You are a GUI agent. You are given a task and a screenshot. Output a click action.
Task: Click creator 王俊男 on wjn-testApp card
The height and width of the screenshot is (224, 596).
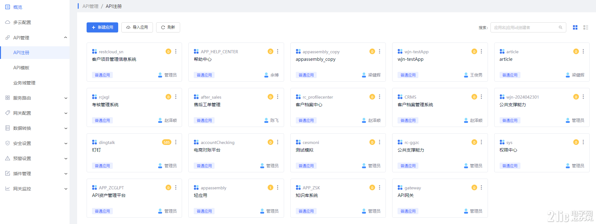tap(473, 75)
